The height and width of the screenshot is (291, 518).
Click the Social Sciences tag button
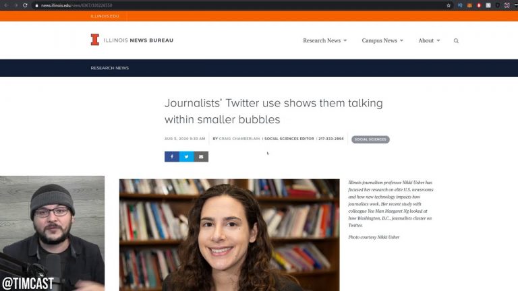(370, 139)
